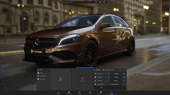This screenshot has width=170, height=95.
Task: Select next Resolution option
Action: click(x=124, y=77)
